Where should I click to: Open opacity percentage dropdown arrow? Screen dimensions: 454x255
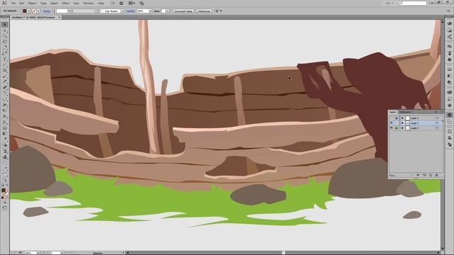[150, 11]
